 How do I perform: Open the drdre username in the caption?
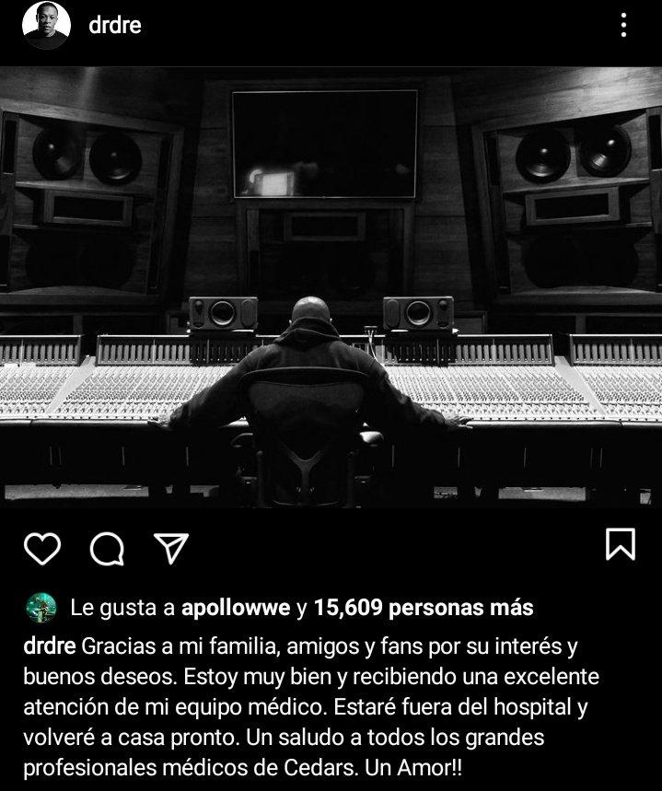click(x=50, y=646)
